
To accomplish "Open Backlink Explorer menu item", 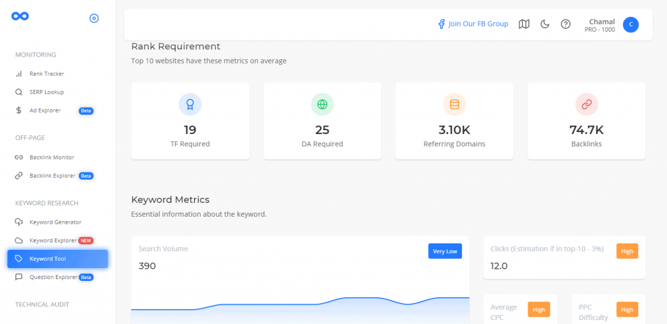I will click(52, 176).
